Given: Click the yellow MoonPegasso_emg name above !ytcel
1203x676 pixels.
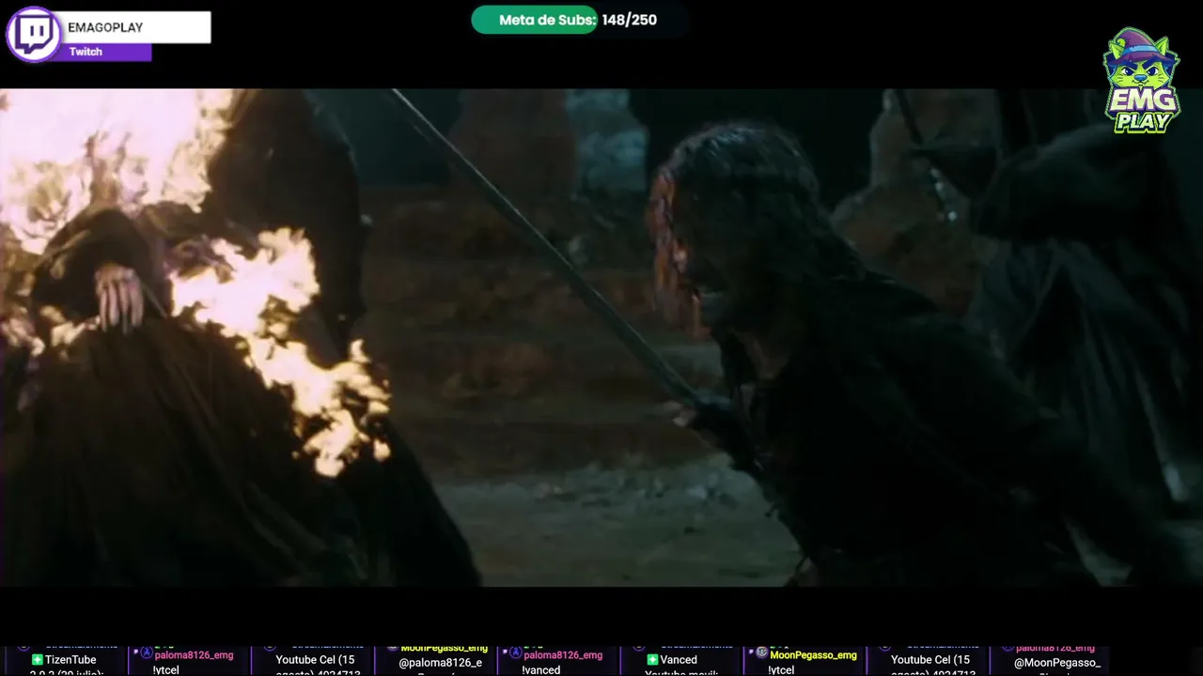Looking at the screenshot, I should click(x=813, y=654).
